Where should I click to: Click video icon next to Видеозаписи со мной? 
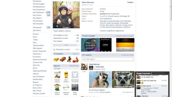[x=78, y=38]
